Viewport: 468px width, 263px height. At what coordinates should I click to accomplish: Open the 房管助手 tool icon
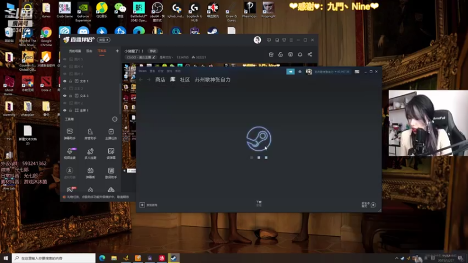(90, 134)
